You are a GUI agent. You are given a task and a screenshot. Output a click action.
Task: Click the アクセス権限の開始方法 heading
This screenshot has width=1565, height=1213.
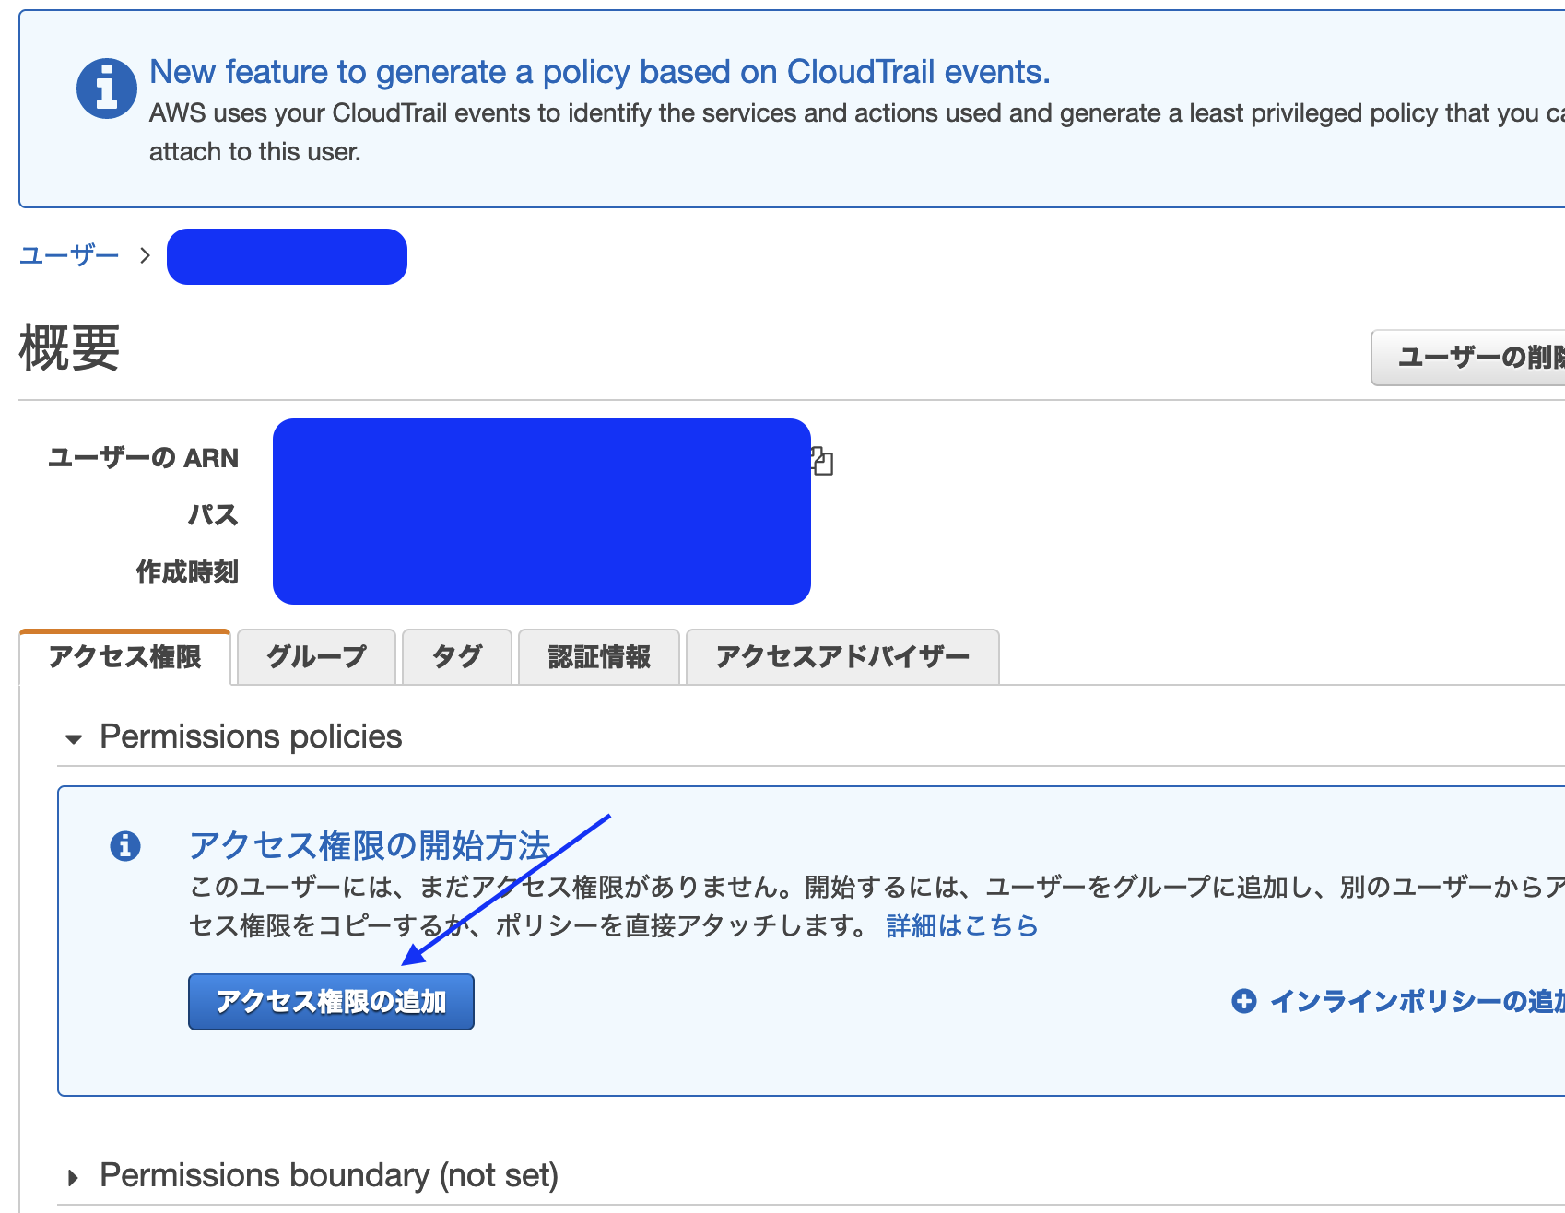coord(370,845)
